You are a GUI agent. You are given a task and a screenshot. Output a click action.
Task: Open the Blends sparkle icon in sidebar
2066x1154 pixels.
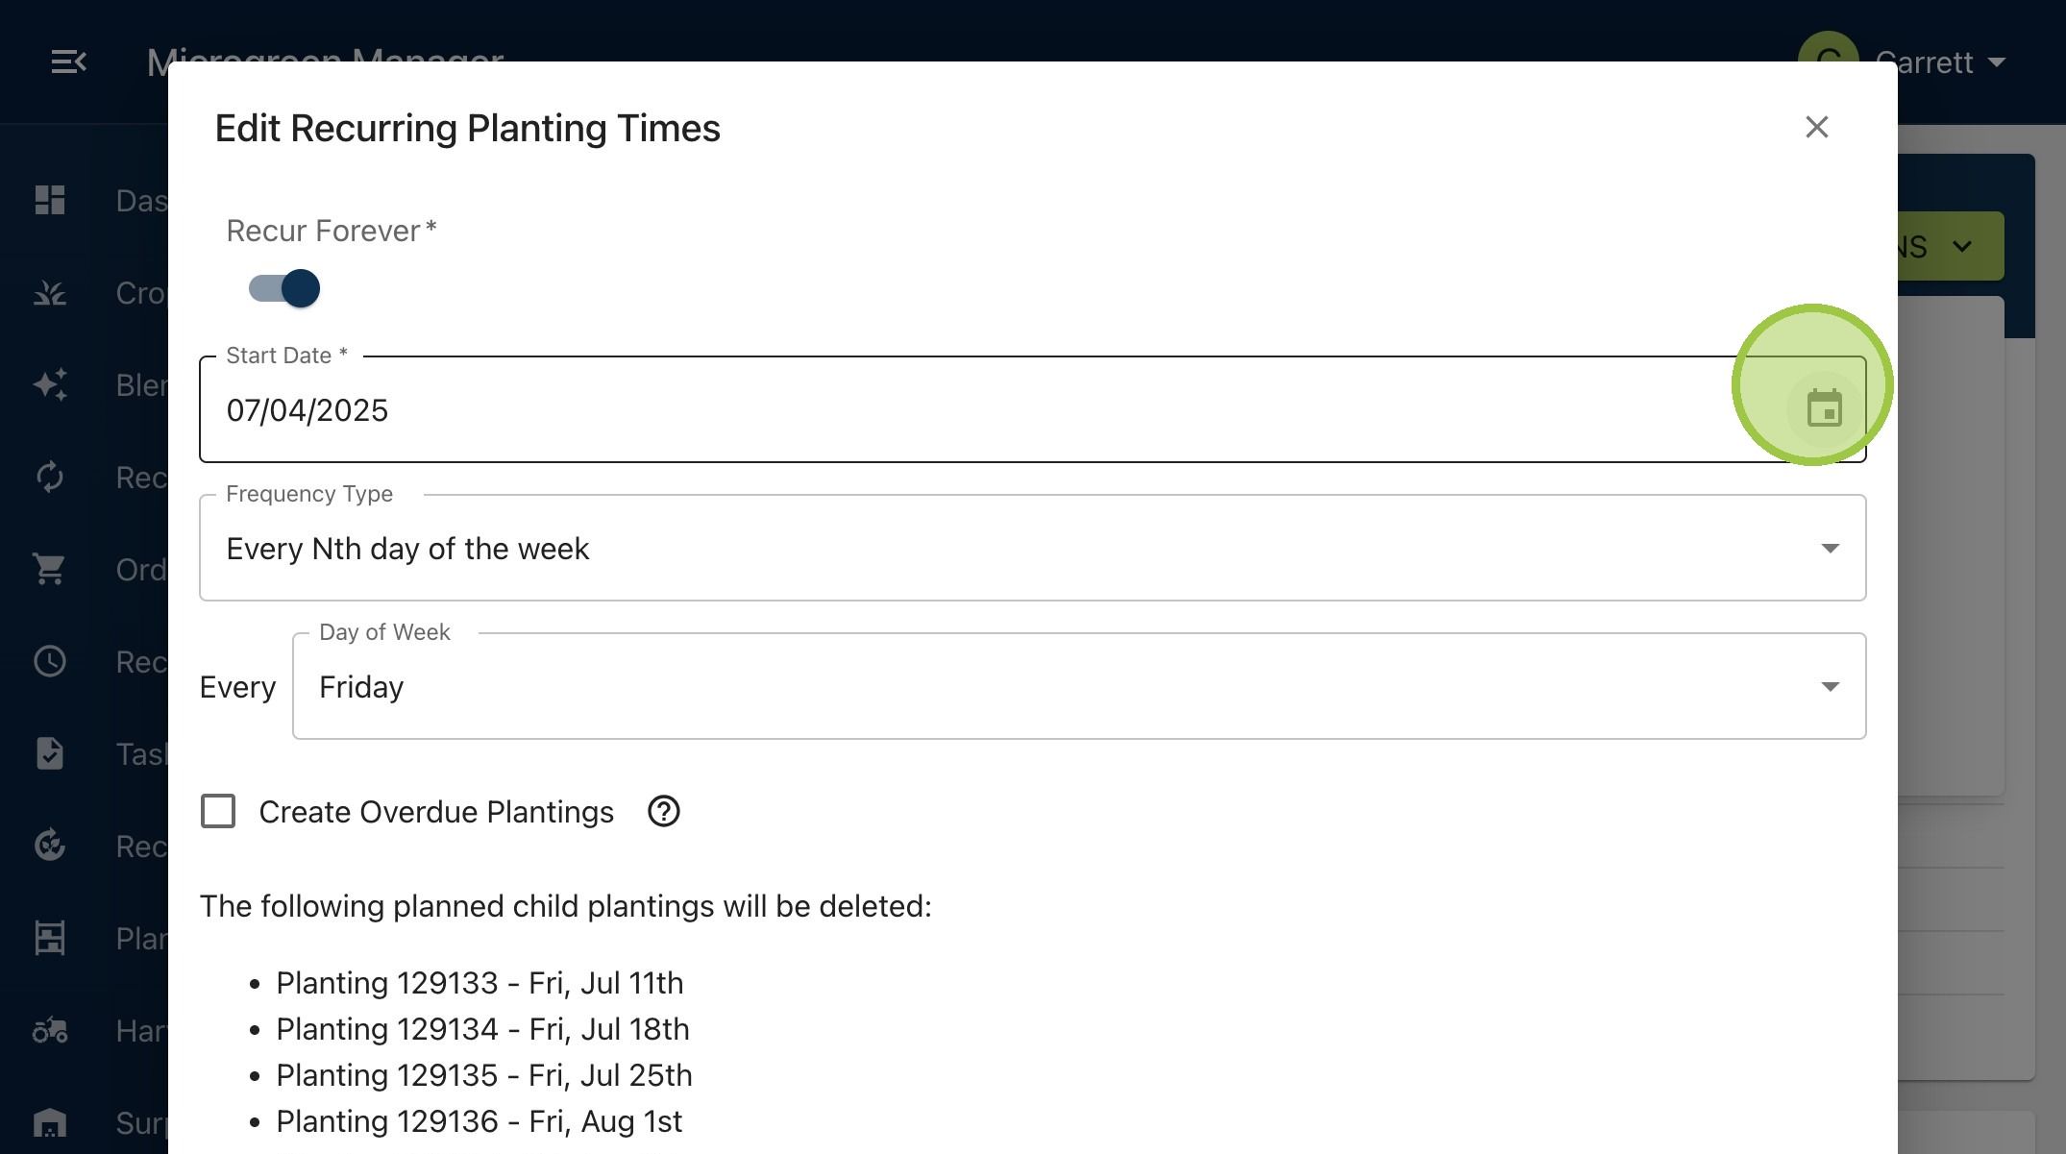tap(50, 384)
